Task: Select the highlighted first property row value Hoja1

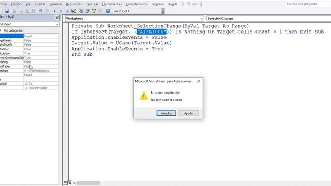Action: tap(41, 36)
